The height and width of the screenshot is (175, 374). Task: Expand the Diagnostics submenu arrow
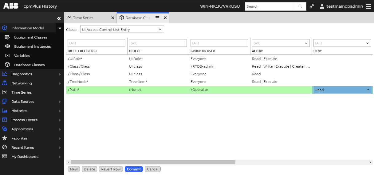60,74
